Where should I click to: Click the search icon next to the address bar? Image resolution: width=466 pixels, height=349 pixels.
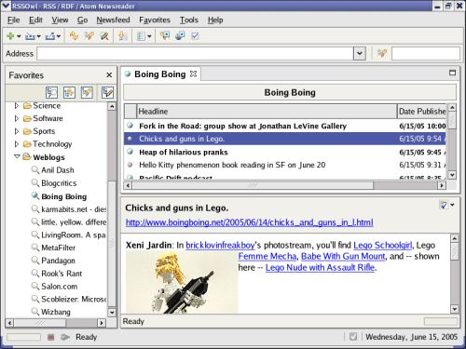pos(382,53)
